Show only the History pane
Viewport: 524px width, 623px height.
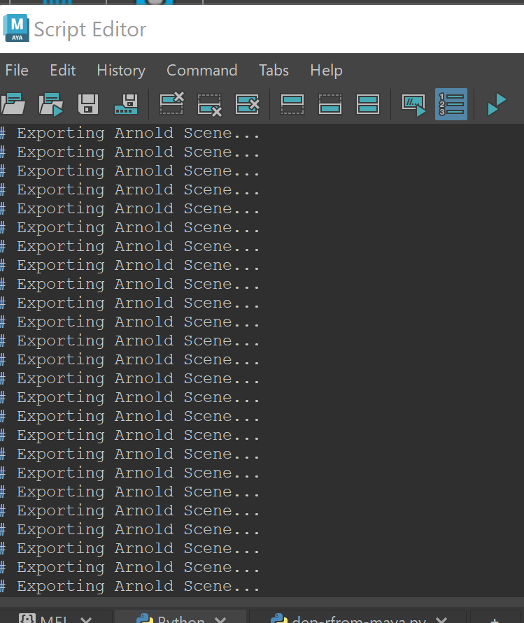coord(292,104)
